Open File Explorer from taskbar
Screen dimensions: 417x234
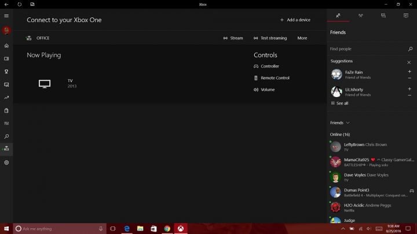coord(140,228)
